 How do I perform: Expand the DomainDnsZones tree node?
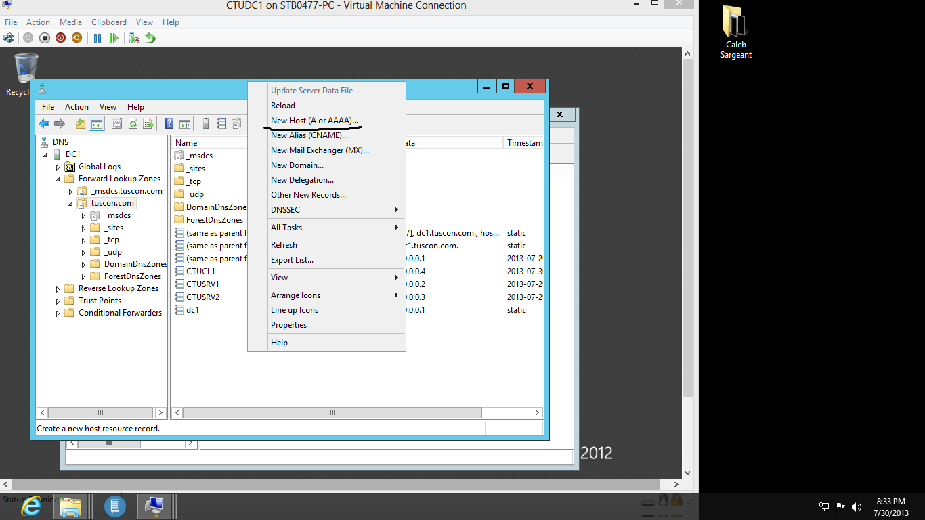click(83, 264)
